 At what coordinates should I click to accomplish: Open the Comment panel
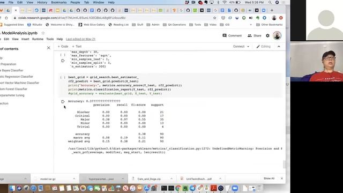pos(232,35)
